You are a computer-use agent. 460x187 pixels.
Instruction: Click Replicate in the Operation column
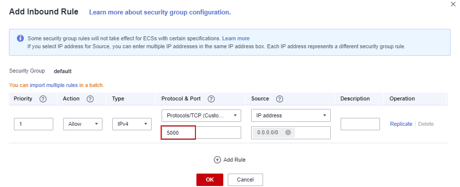click(401, 124)
